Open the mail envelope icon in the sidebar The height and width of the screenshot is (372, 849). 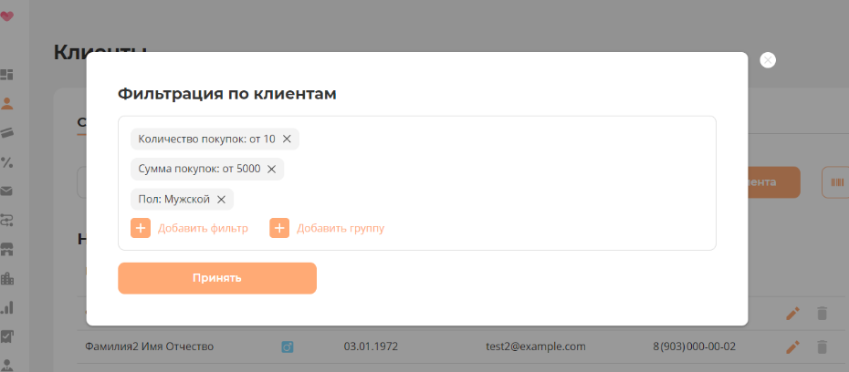click(x=6, y=191)
